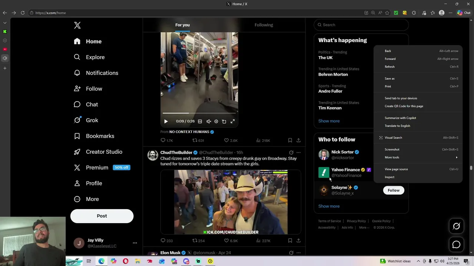The height and width of the screenshot is (266, 474).
Task: Open Grok action on ChudTheBuilder's post
Action: point(291,153)
